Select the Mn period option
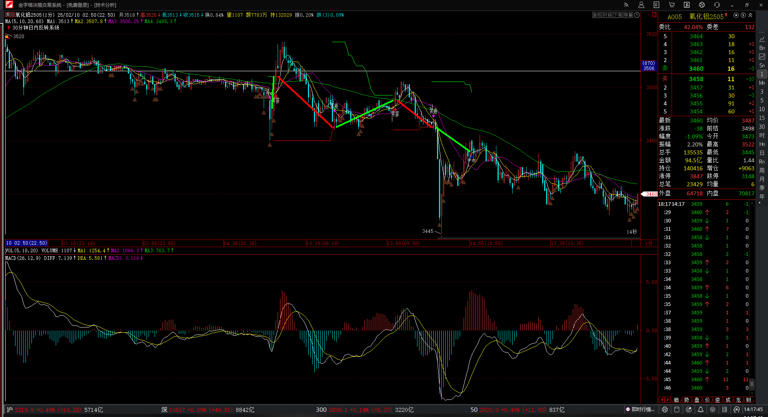Screen dimensions: 768x417 click(x=762, y=83)
